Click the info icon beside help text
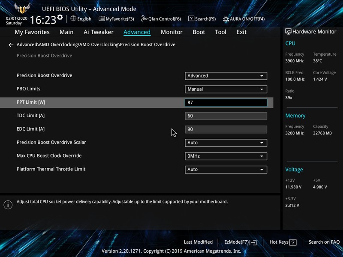The width and height of the screenshot is (343, 257). (x=8, y=205)
